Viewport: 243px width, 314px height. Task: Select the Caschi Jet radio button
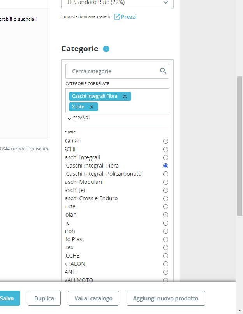pyautogui.click(x=166, y=190)
